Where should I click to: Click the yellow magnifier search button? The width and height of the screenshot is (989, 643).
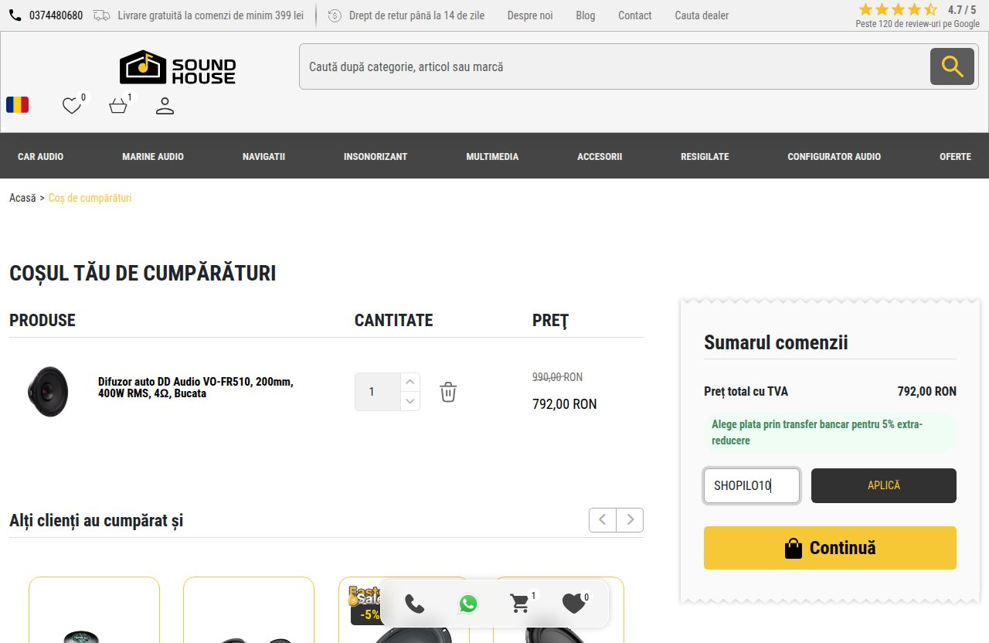(x=952, y=66)
